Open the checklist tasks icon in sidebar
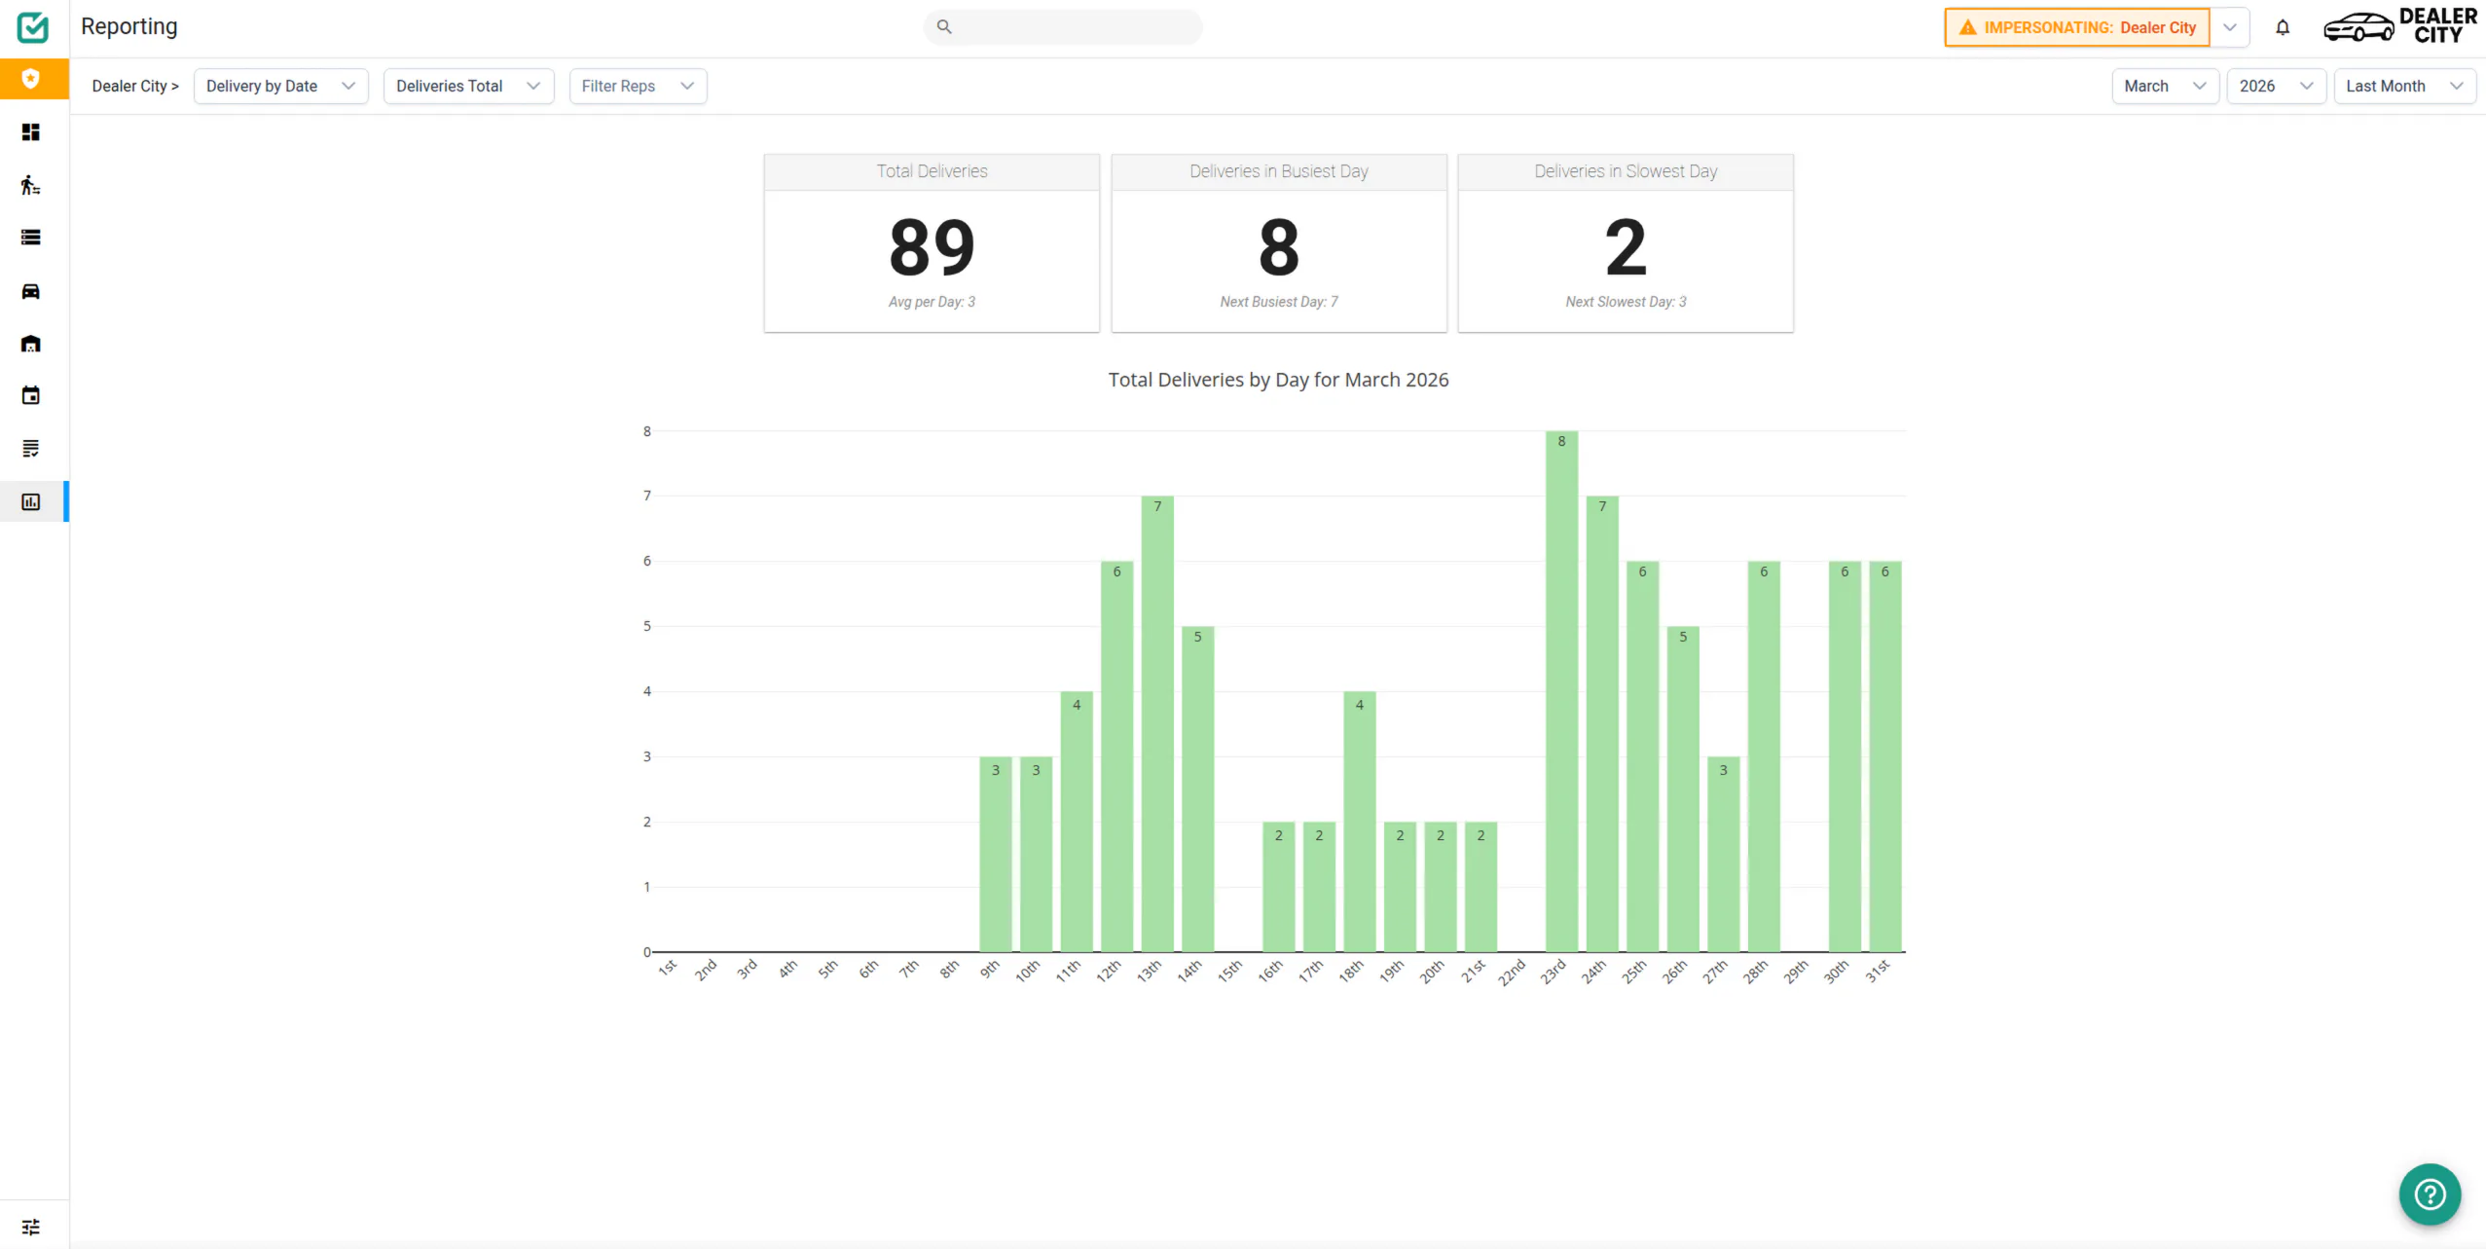Viewport: 2486px width, 1249px height. pyautogui.click(x=31, y=449)
